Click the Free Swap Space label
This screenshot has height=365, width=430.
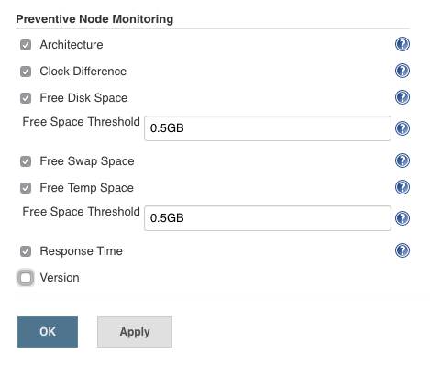(87, 161)
